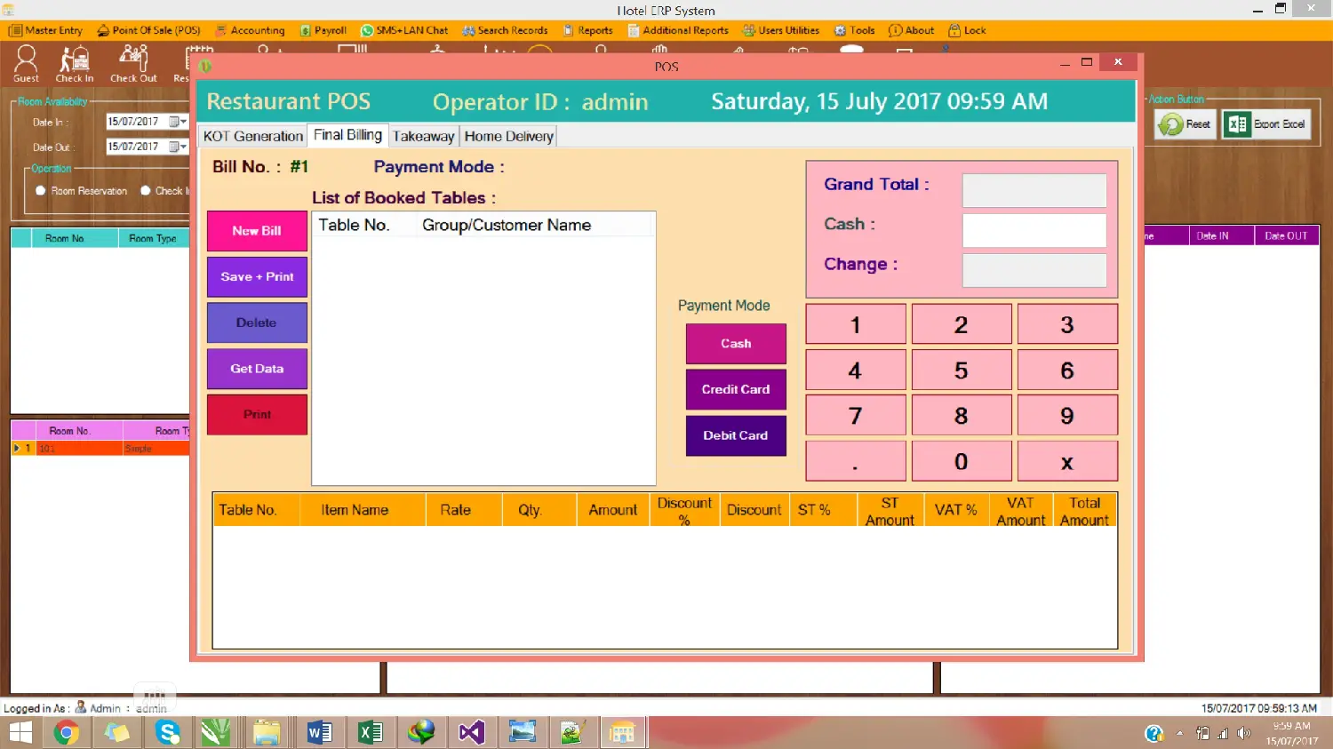Switch to Final Billing tab
Screen dimensions: 1333x749
point(347,135)
